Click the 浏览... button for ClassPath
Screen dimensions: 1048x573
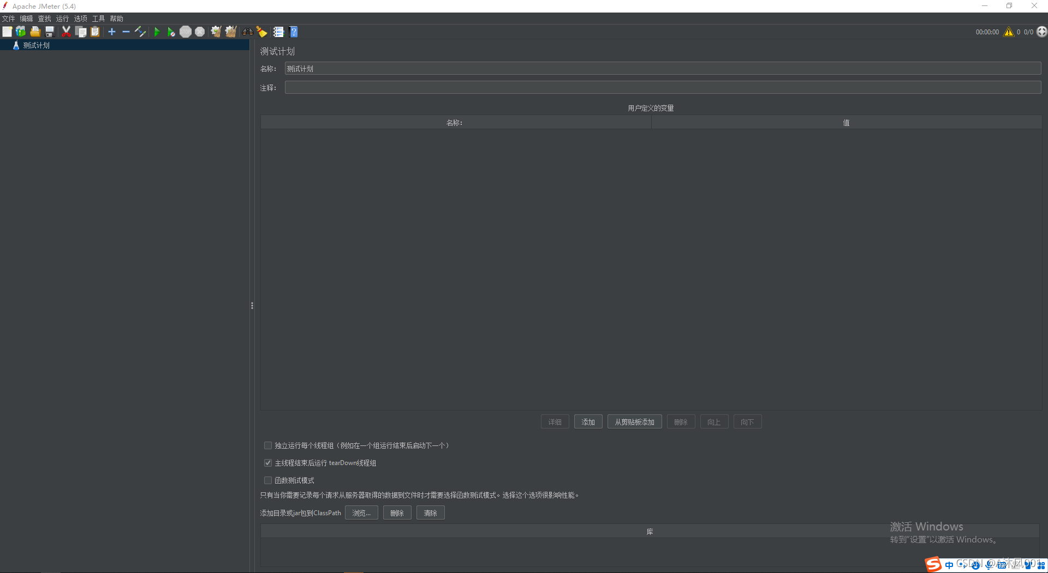(361, 513)
